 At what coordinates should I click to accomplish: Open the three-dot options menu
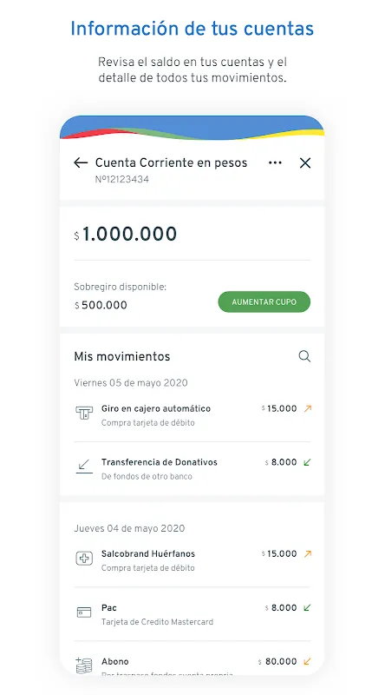275,162
